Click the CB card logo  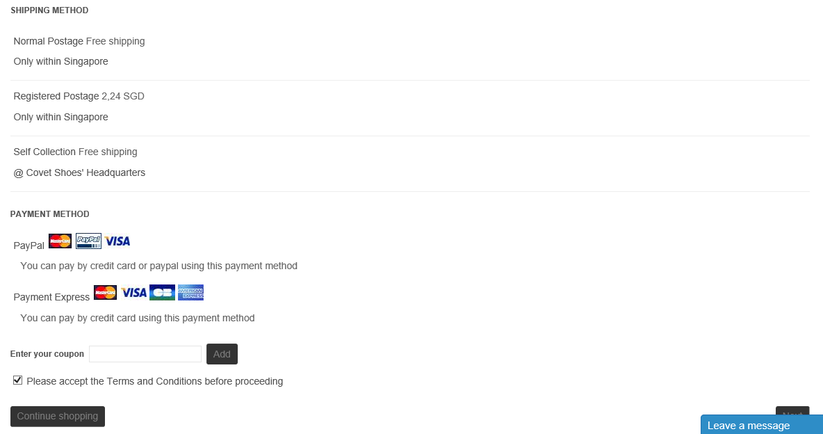[162, 293]
